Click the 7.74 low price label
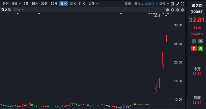 pyautogui.click(x=126, y=107)
